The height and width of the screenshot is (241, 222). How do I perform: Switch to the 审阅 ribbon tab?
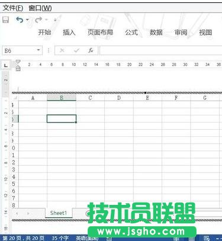[181, 32]
